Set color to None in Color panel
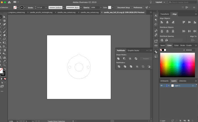This screenshot has width=198, height=122. coord(161,50)
